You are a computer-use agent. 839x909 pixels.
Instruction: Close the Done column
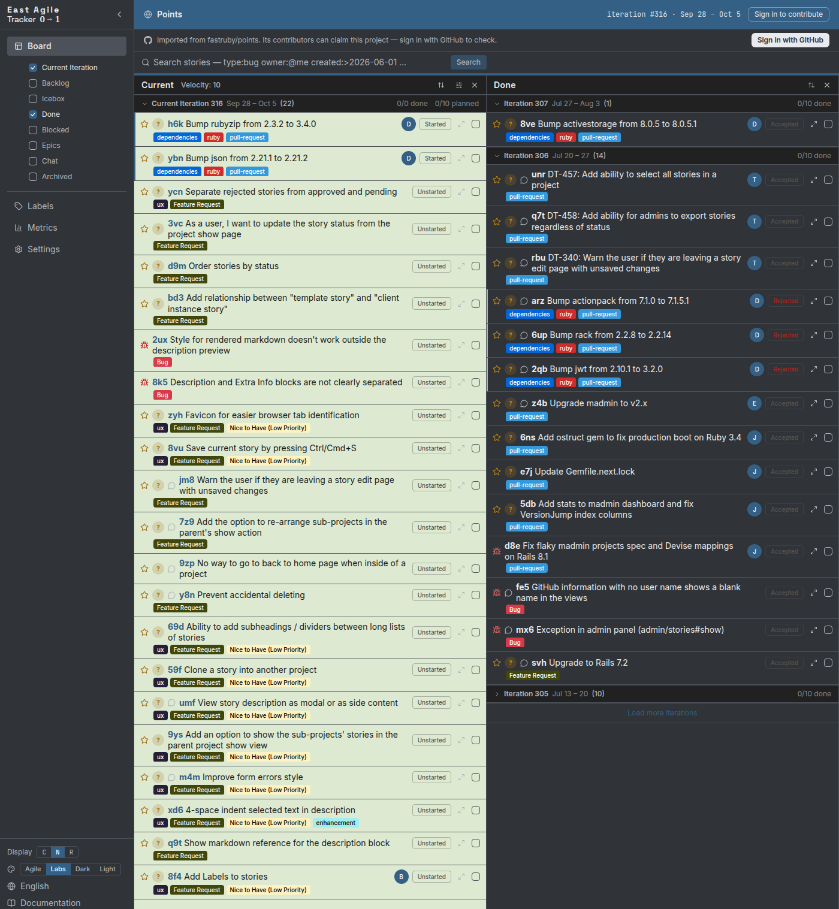coord(827,85)
